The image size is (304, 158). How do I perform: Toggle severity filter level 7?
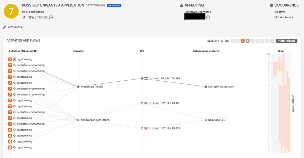[x=243, y=41]
